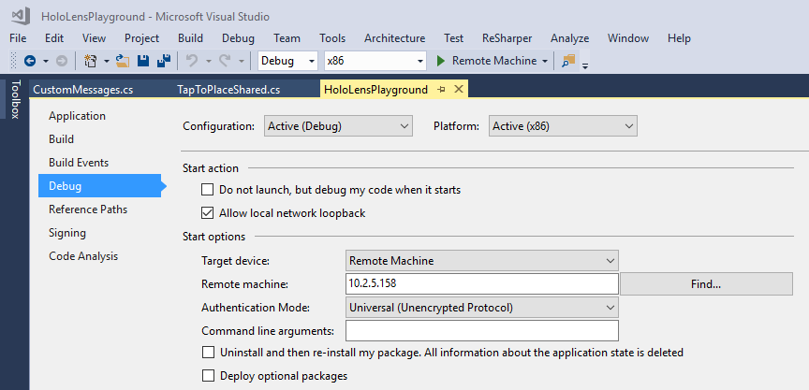This screenshot has height=390, width=809.
Task: Click the Visual Studio logo icon
Action: point(21,17)
